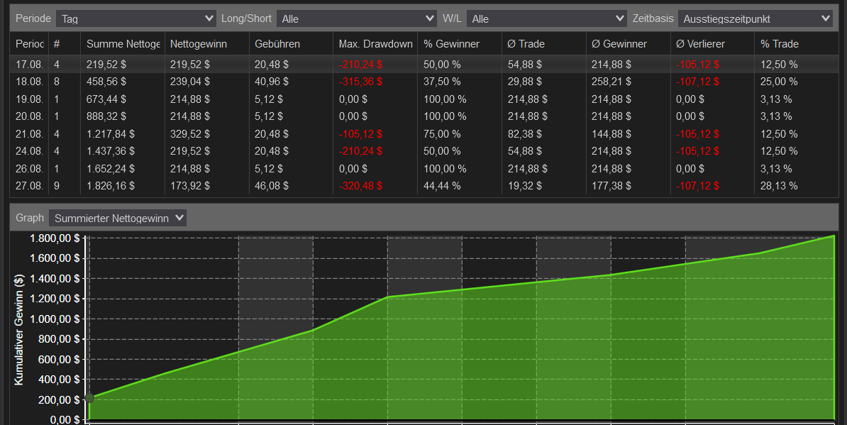Click the 29,88 $ average trade cell
This screenshot has width=847, height=425.
tap(525, 82)
